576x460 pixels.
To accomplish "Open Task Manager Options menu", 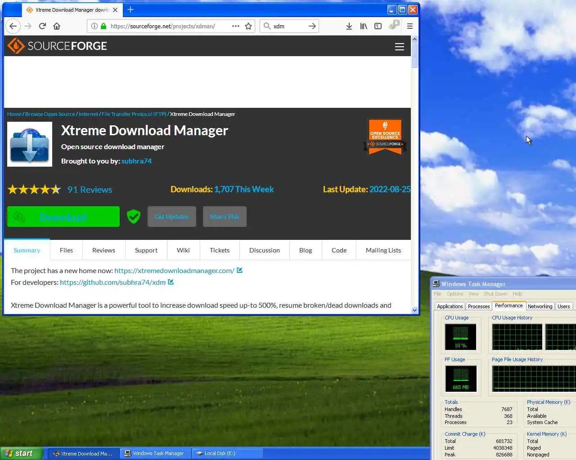I will click(x=455, y=294).
